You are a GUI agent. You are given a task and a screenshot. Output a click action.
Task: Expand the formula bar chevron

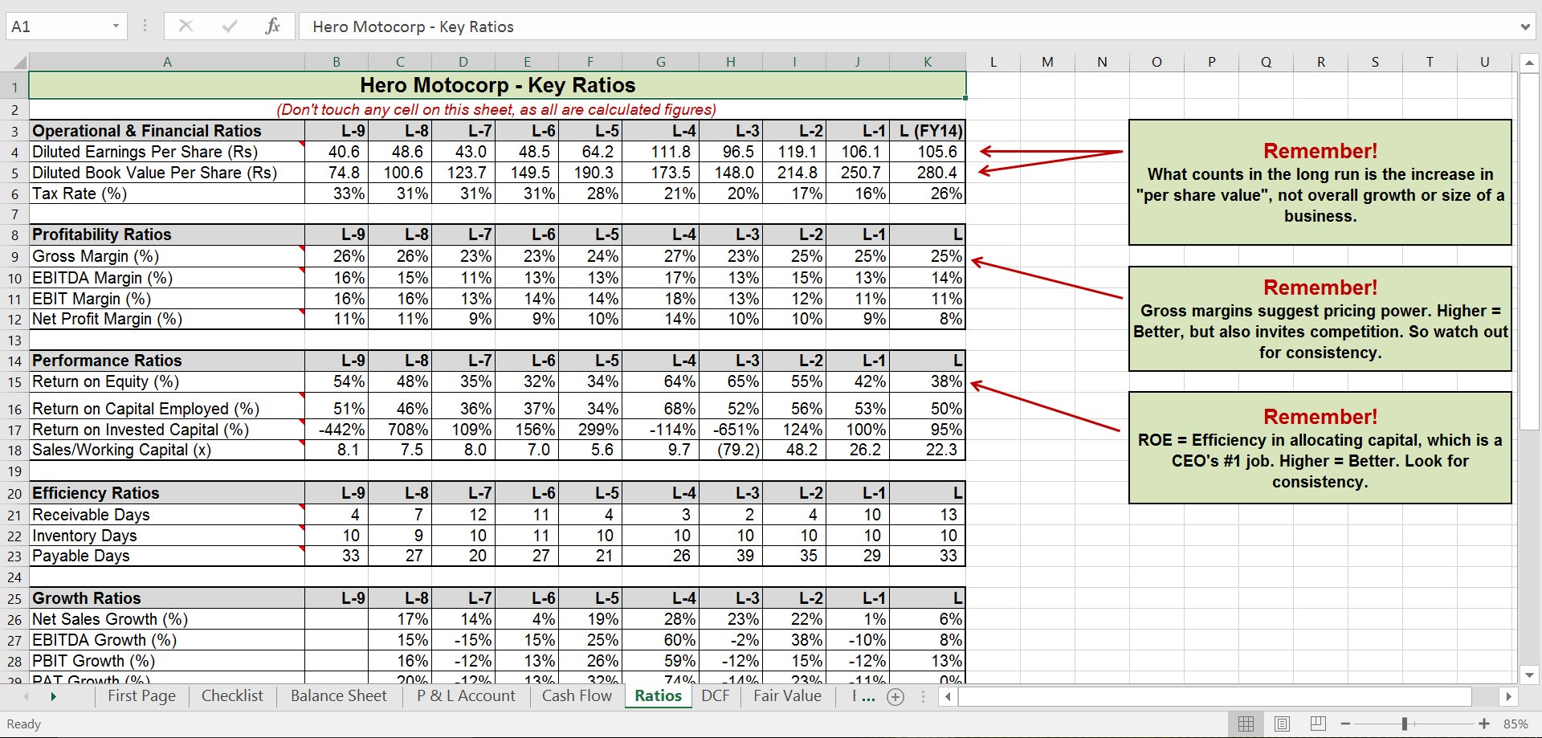1525,27
